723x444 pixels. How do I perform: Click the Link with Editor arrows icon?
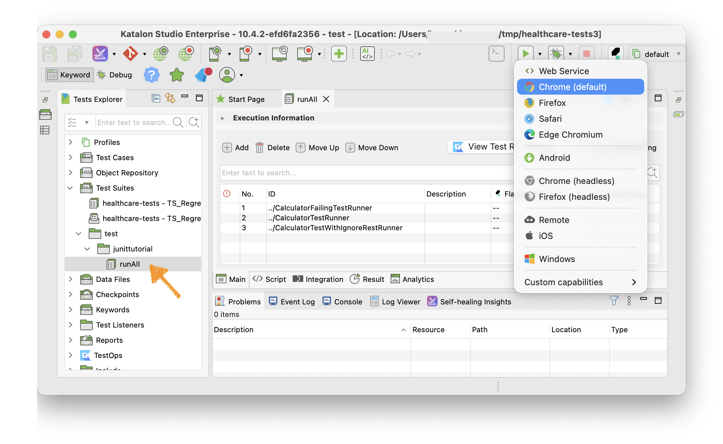[x=170, y=98]
